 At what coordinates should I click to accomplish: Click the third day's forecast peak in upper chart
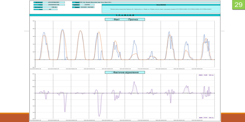(x=80, y=30)
